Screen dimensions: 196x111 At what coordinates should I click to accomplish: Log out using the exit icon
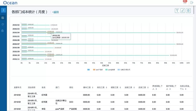click(191, 2)
